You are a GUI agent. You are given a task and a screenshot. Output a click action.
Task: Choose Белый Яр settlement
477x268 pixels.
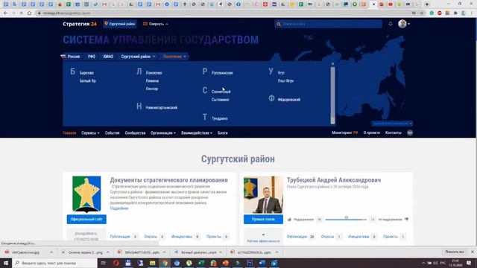tap(88, 81)
